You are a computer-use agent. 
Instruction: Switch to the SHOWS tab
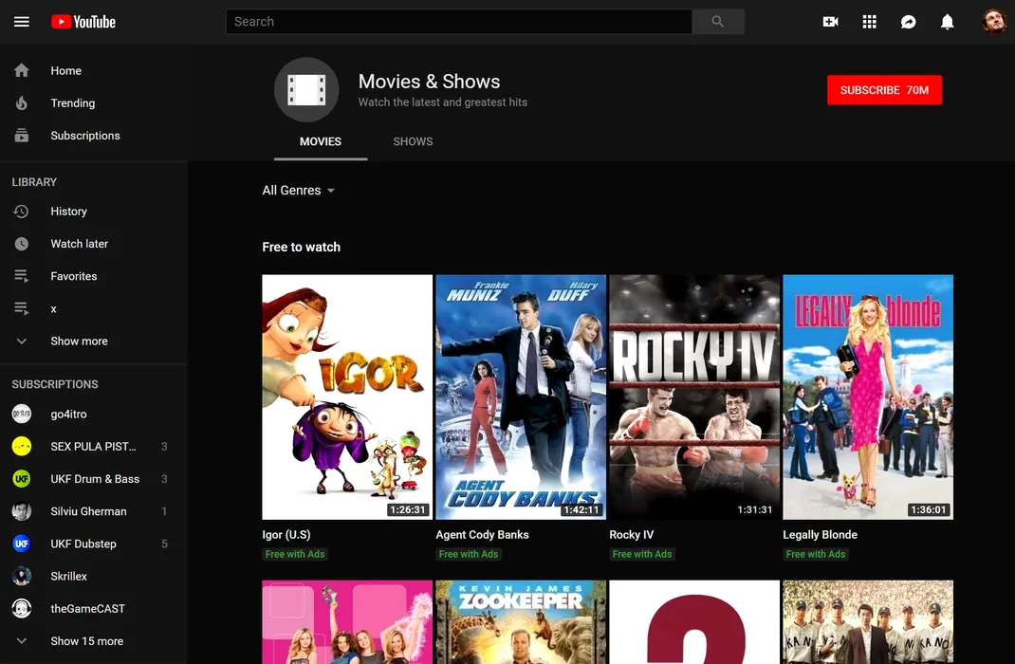tap(413, 141)
